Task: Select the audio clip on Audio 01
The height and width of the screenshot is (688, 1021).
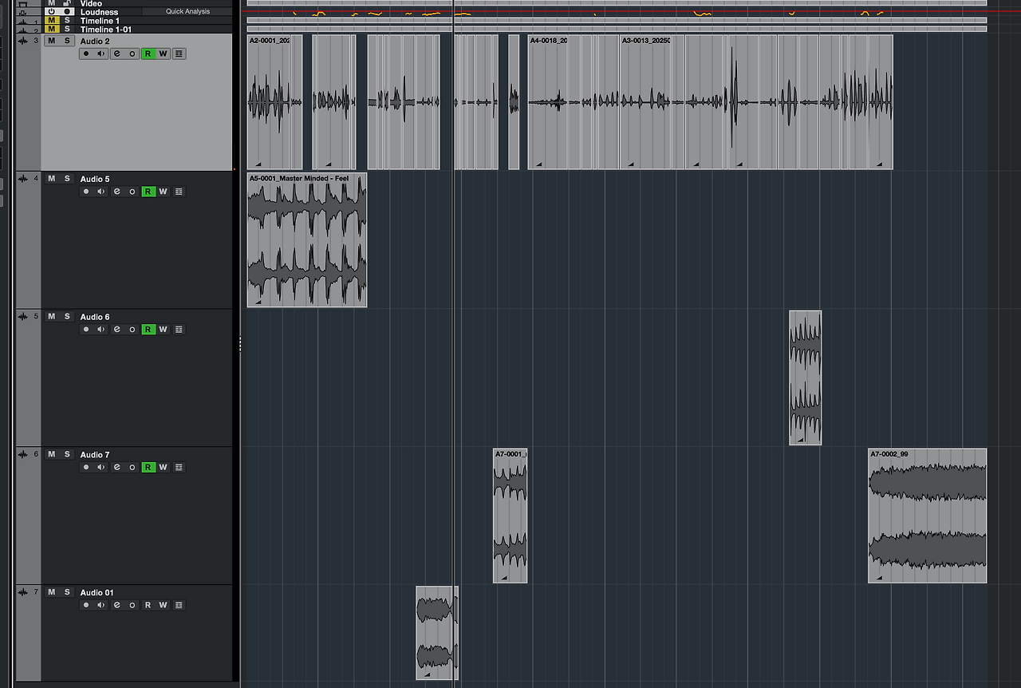Action: [436, 633]
